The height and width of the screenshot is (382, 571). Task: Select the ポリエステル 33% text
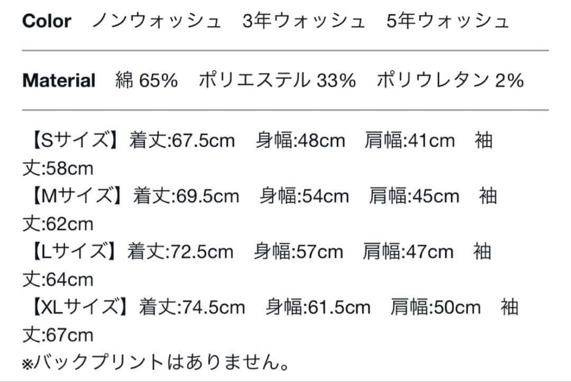[277, 81]
